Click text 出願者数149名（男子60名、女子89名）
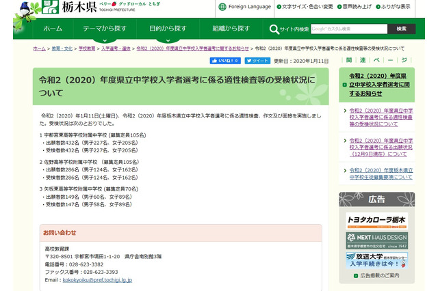This screenshot has height=291, width=438. (89, 197)
